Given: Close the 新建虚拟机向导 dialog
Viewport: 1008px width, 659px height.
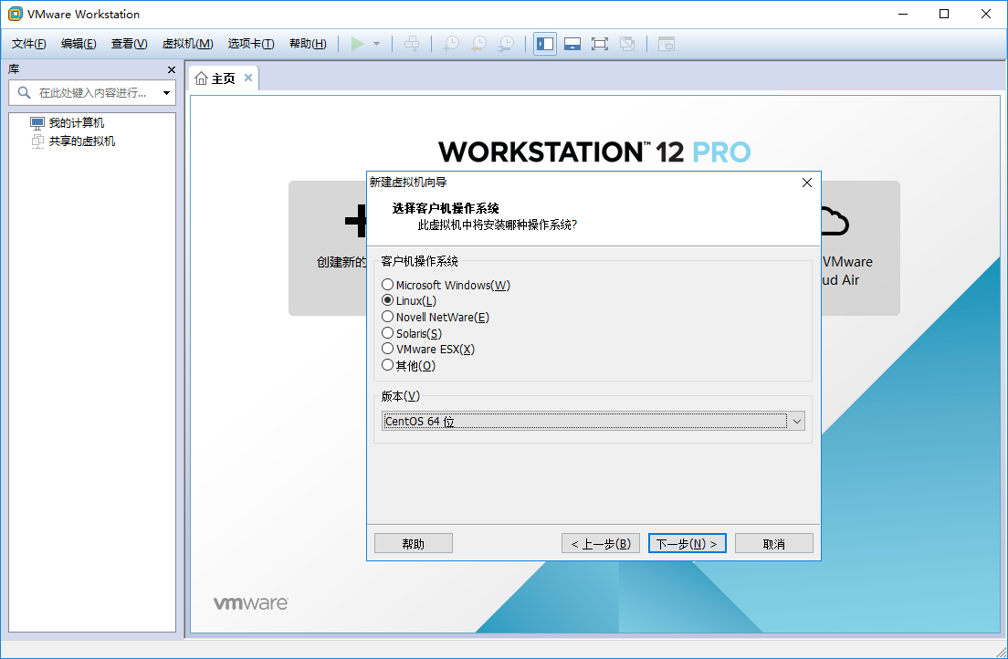Looking at the screenshot, I should pos(807,183).
